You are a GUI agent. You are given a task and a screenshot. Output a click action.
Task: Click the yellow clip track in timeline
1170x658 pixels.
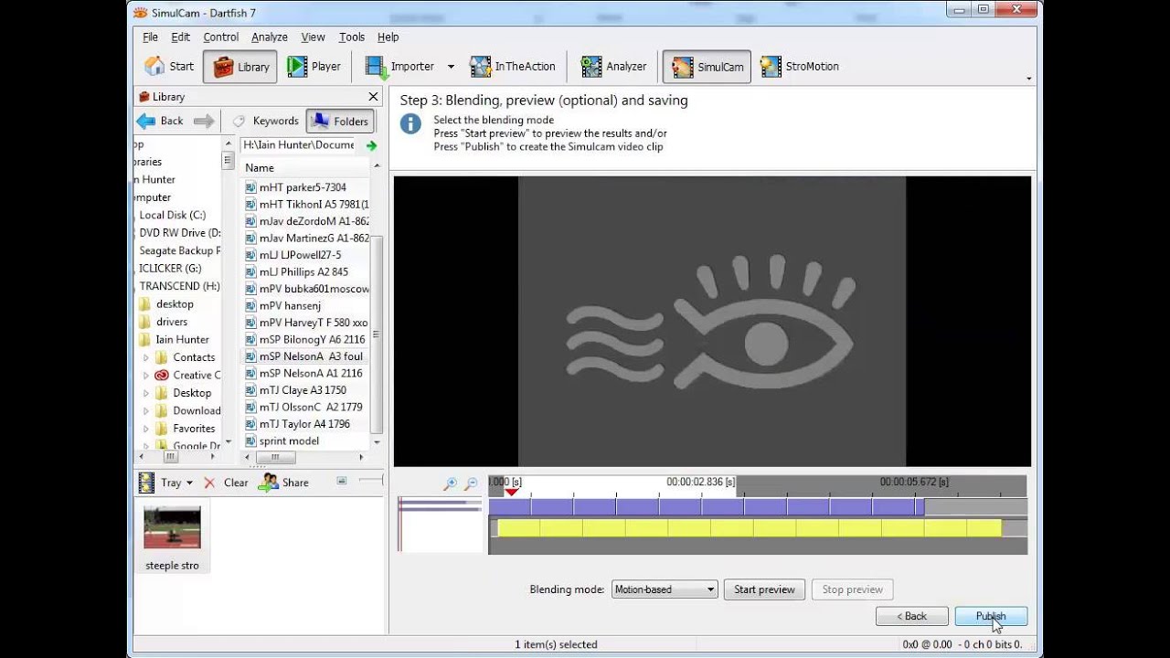tap(749, 528)
